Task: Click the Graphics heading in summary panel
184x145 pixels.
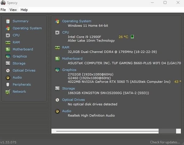Action: [69, 70]
